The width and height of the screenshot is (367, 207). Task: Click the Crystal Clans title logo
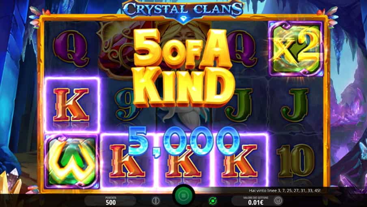coord(183,9)
